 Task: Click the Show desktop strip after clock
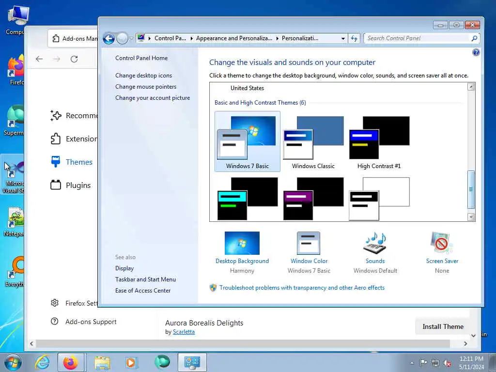tap(493, 362)
